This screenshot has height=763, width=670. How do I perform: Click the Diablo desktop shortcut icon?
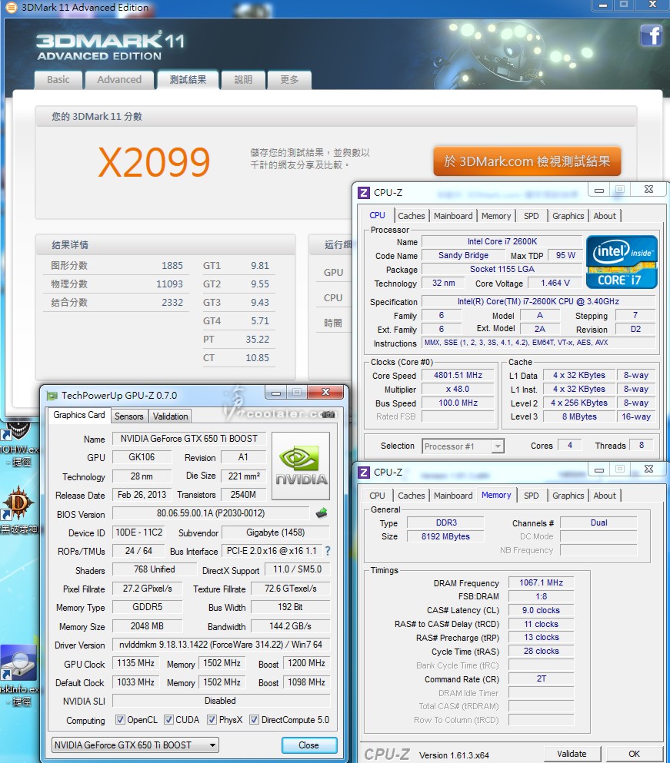(18, 503)
